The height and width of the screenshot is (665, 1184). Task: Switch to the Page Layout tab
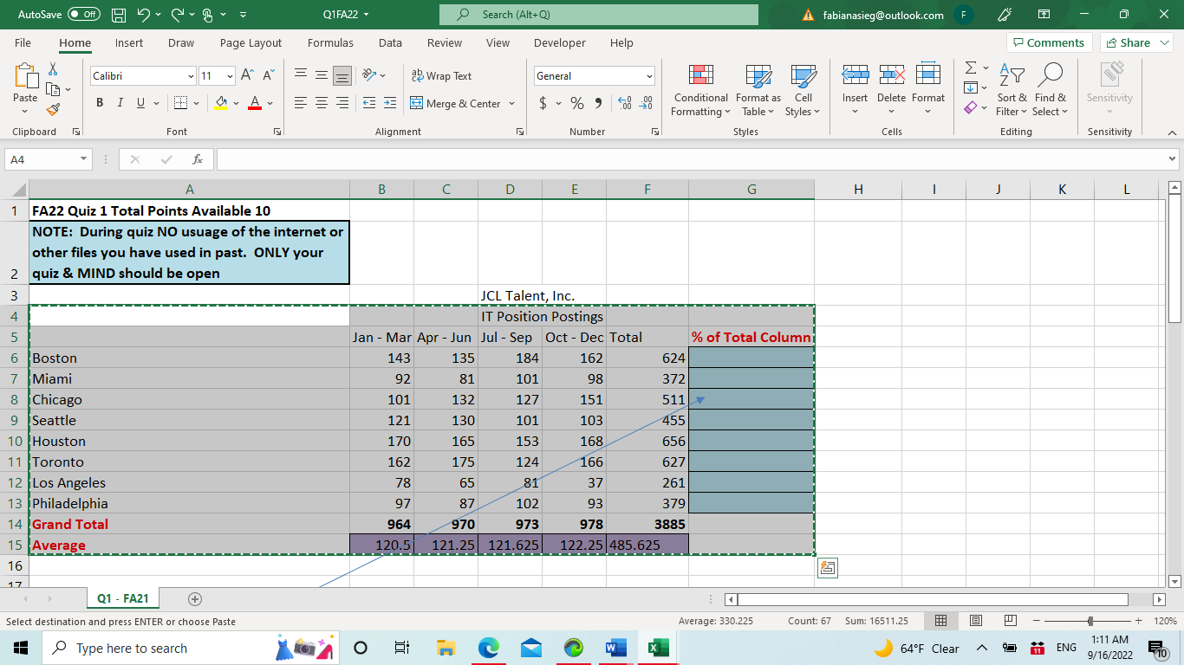click(250, 42)
